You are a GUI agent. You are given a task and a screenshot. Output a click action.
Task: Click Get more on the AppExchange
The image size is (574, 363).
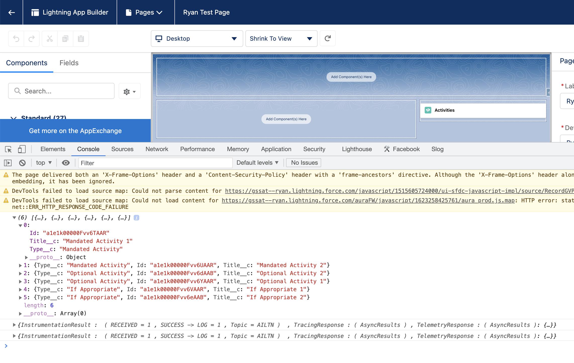tap(75, 131)
